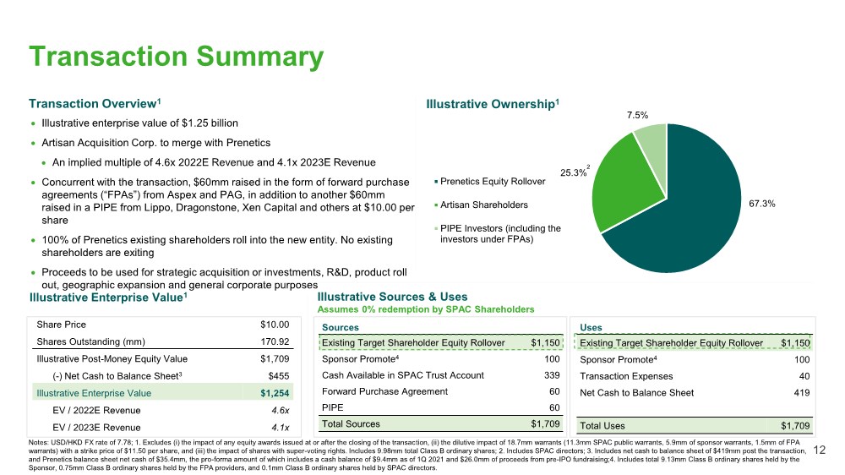Click the Prenetics Equity Rollover legend marker
This screenshot has width=845, height=475.
point(436,182)
